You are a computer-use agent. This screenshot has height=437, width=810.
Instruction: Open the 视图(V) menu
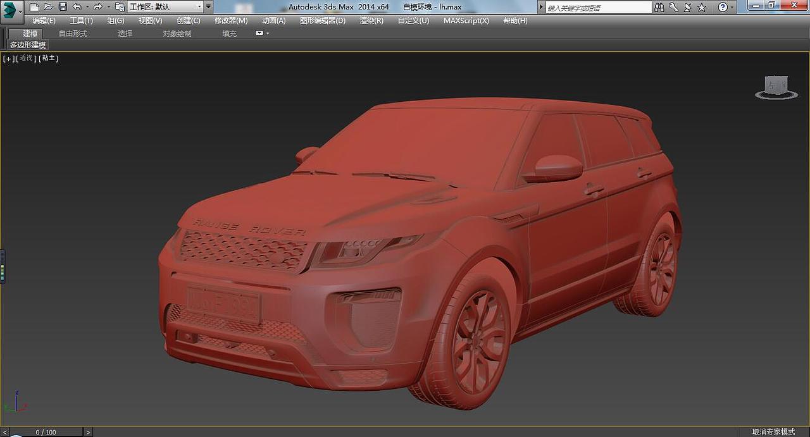tap(150, 20)
